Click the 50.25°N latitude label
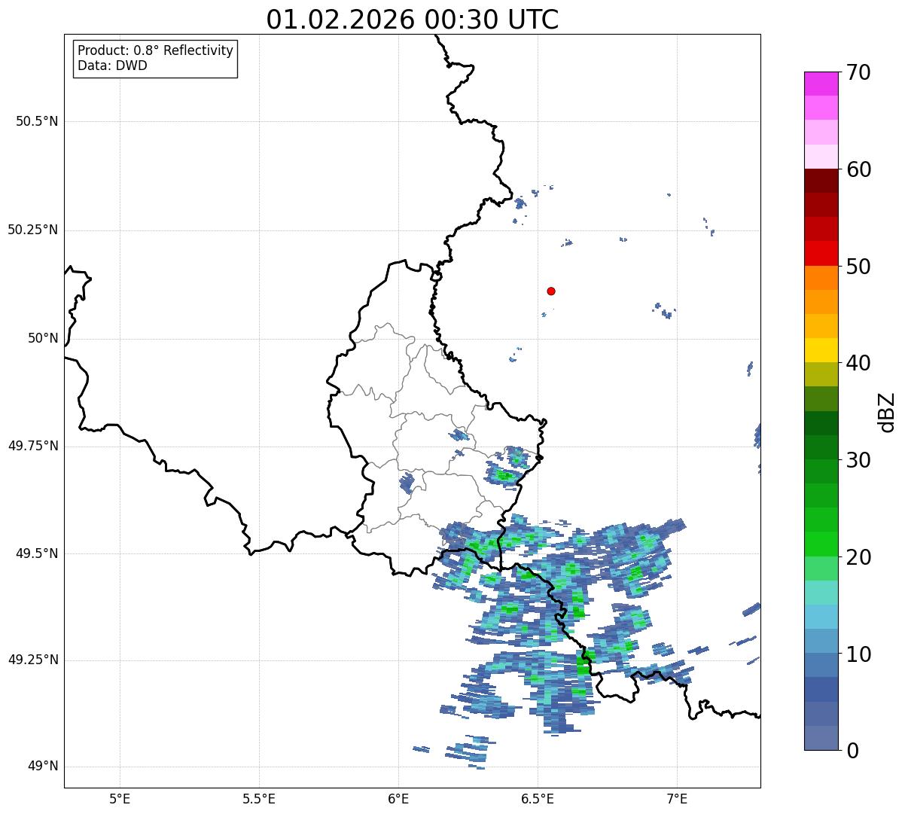The height and width of the screenshot is (814, 905). [x=32, y=230]
